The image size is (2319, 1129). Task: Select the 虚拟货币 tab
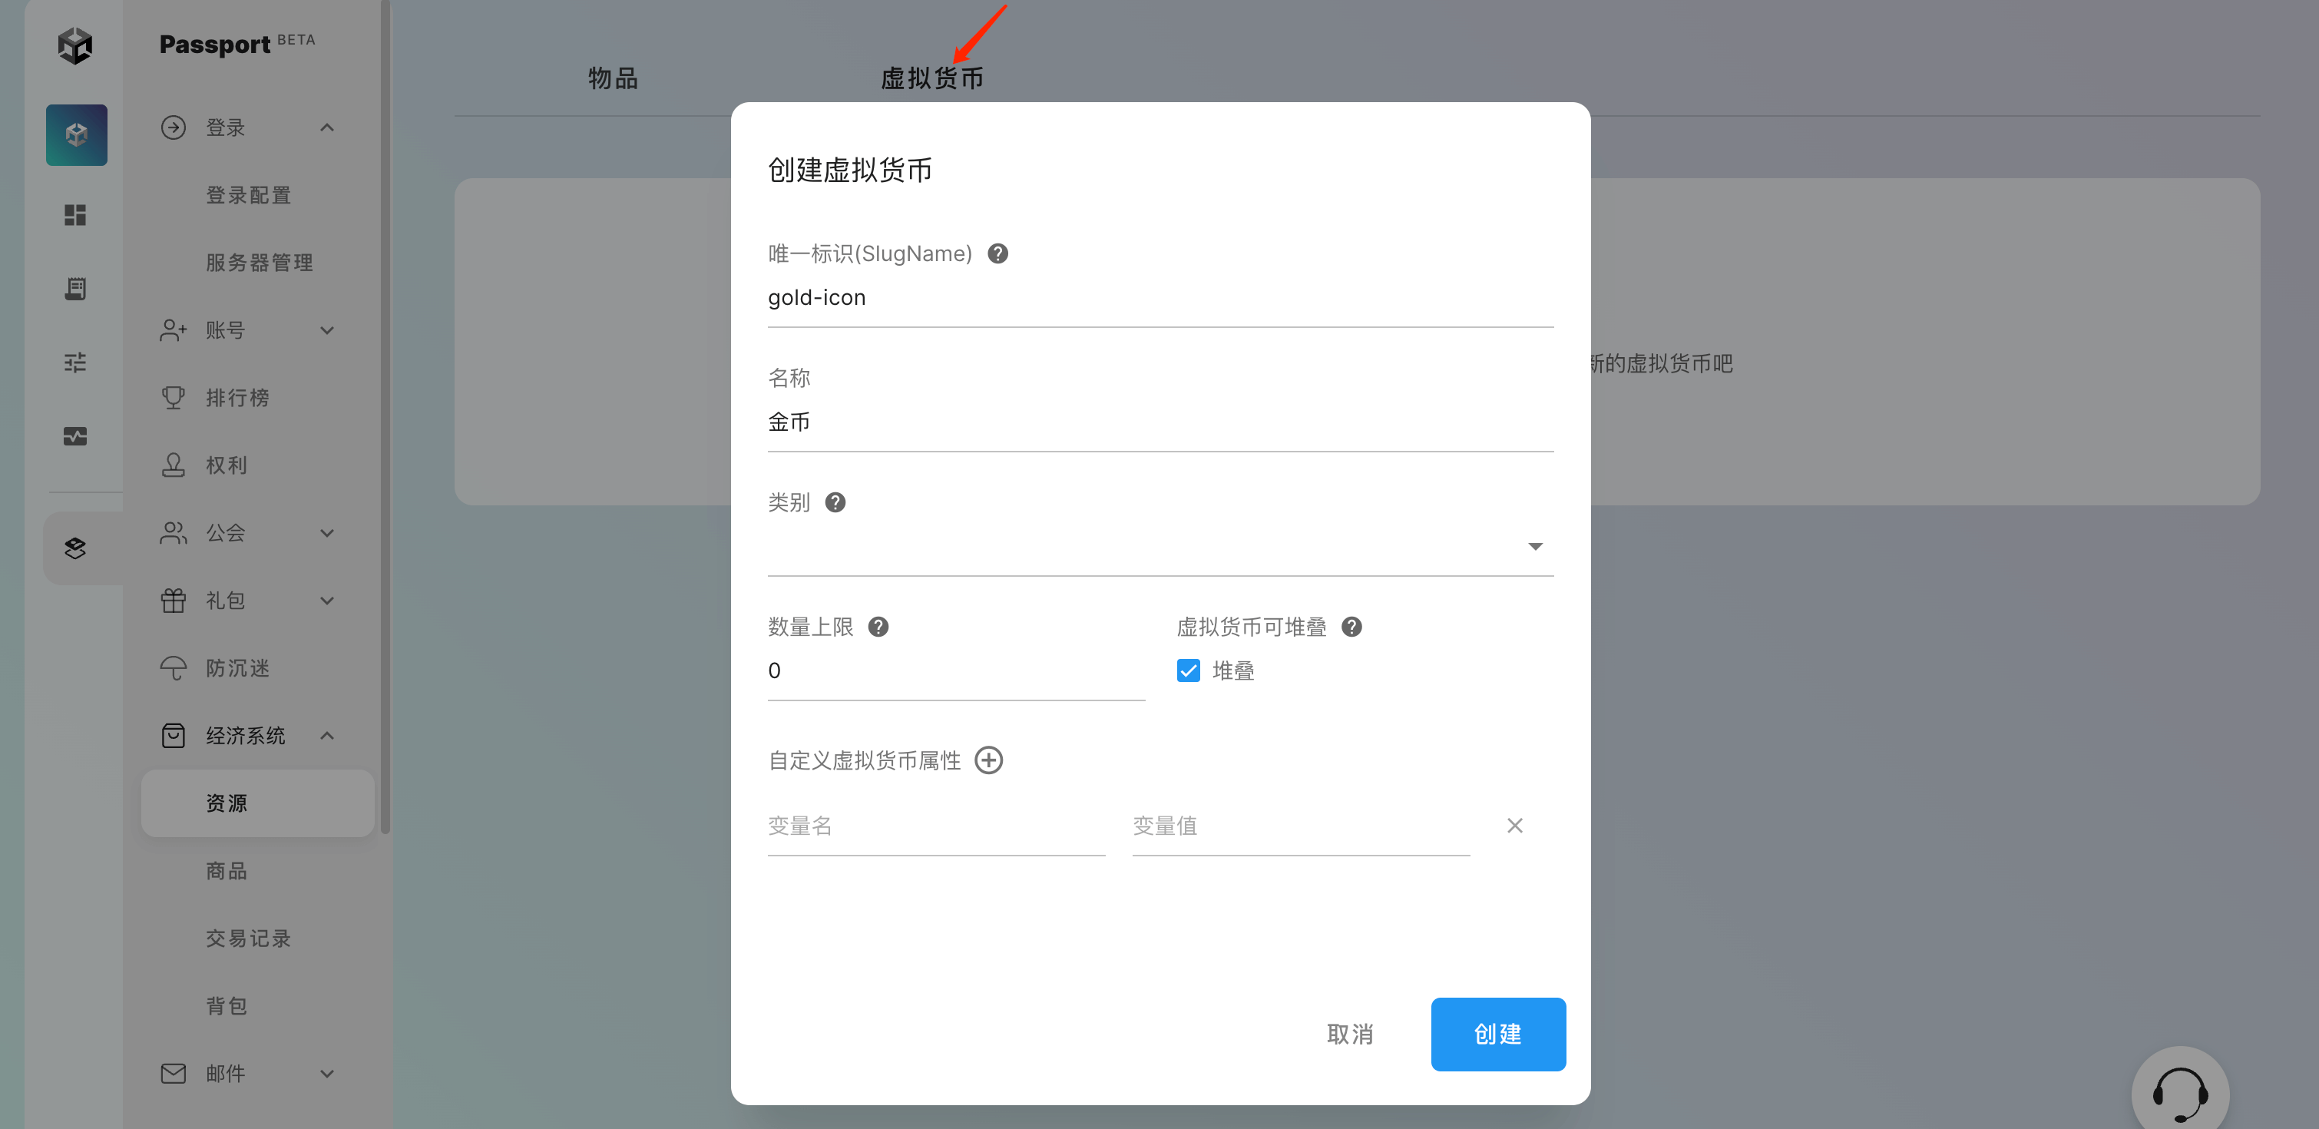tap(931, 78)
